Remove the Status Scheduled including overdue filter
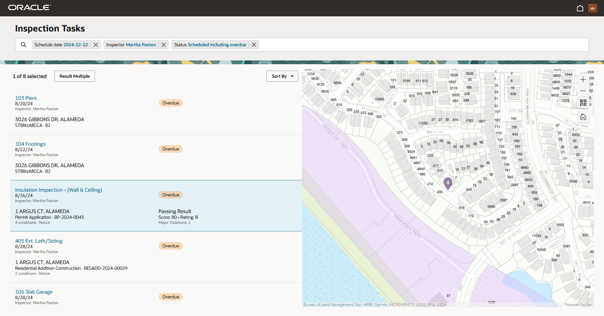Image resolution: width=604 pixels, height=316 pixels. click(x=254, y=44)
